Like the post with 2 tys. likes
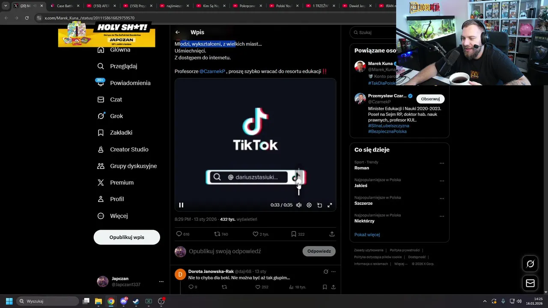Screen dimensions: 548x308 (255, 234)
